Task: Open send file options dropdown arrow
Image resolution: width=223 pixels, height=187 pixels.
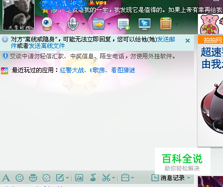Action: [109, 24]
